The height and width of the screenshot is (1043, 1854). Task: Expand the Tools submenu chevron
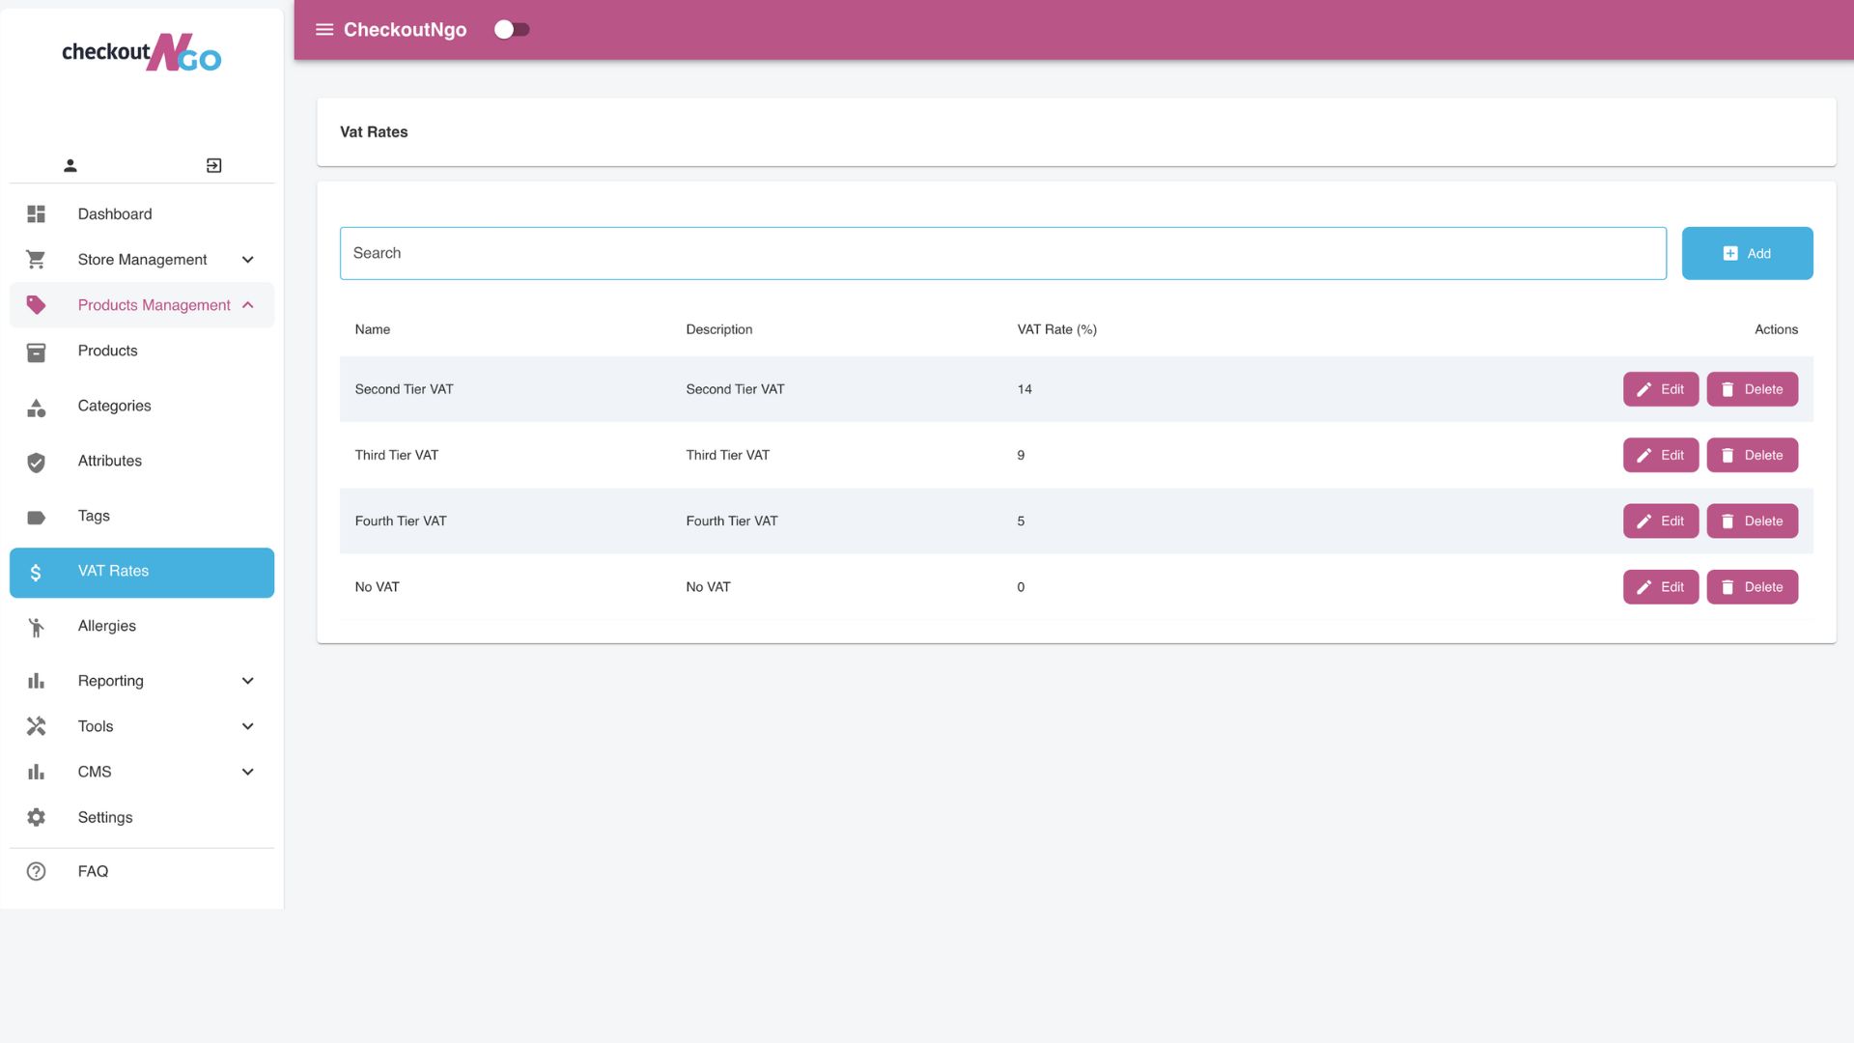[247, 726]
